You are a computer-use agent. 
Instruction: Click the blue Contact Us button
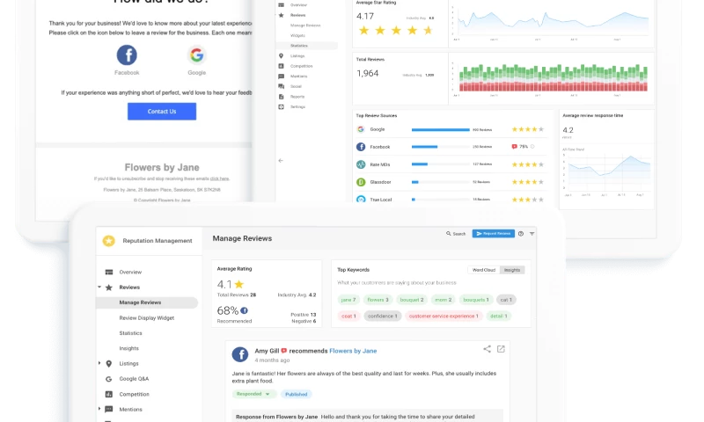(x=162, y=112)
